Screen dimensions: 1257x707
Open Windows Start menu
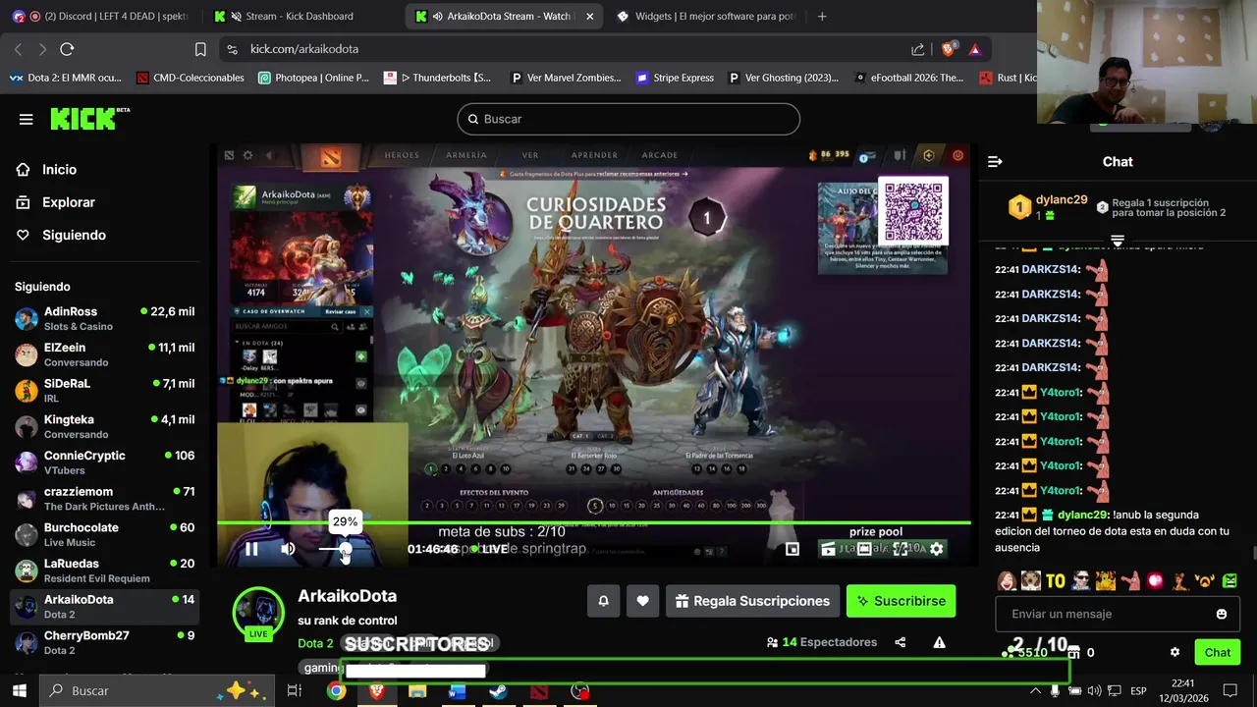19,690
